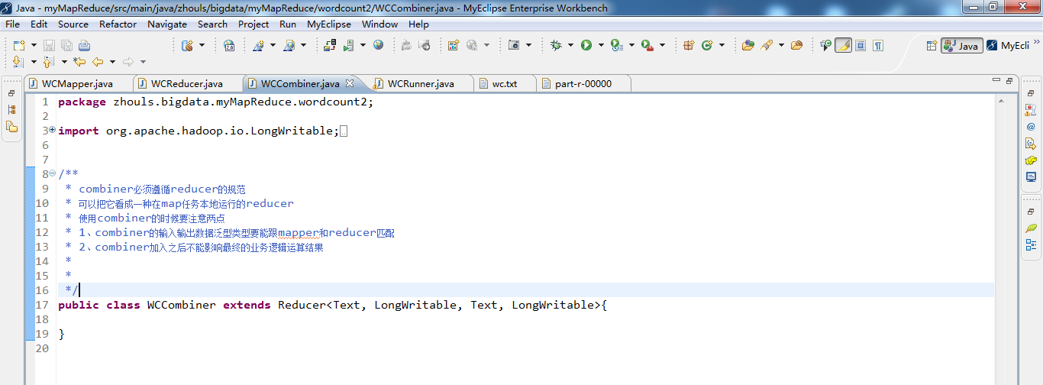Click the web browser globe icon
The width and height of the screenshot is (1043, 385).
[x=379, y=46]
